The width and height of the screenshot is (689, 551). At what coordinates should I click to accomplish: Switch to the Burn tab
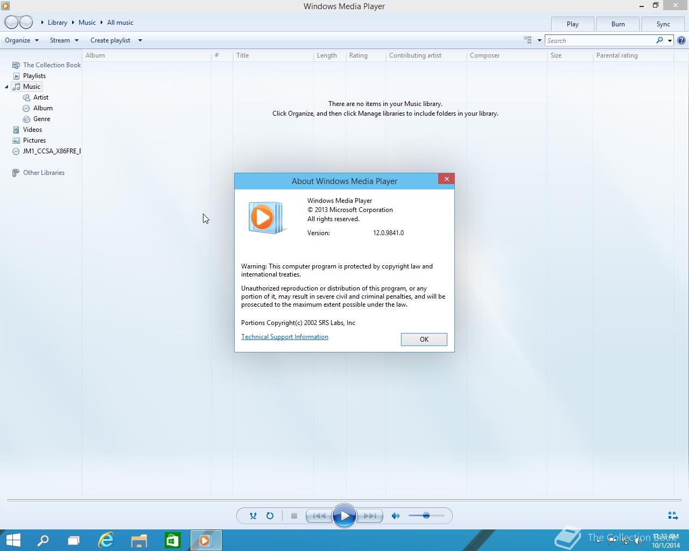618,24
